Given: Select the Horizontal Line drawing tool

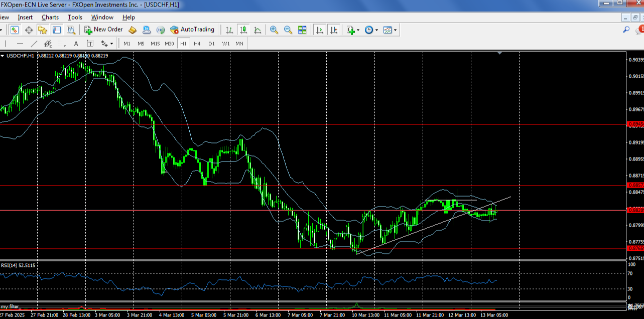Looking at the screenshot, I should pos(20,44).
